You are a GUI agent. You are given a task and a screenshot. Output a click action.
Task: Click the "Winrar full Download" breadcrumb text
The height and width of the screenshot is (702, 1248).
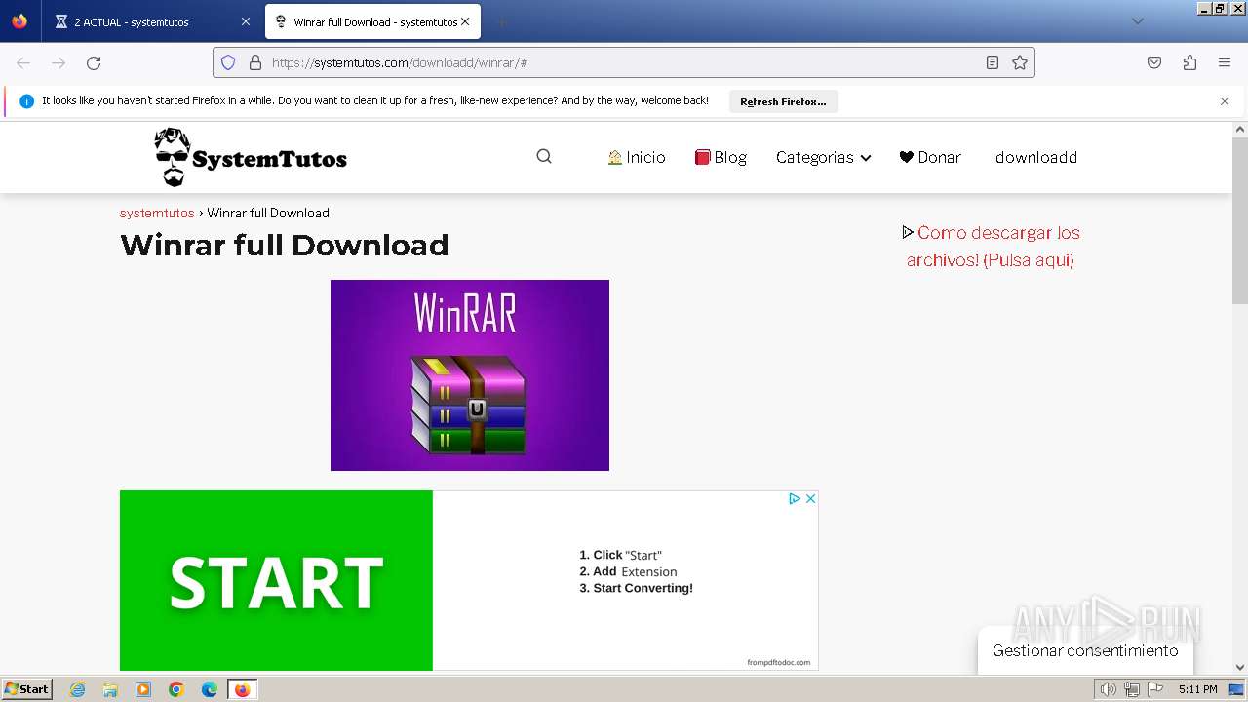tap(268, 213)
